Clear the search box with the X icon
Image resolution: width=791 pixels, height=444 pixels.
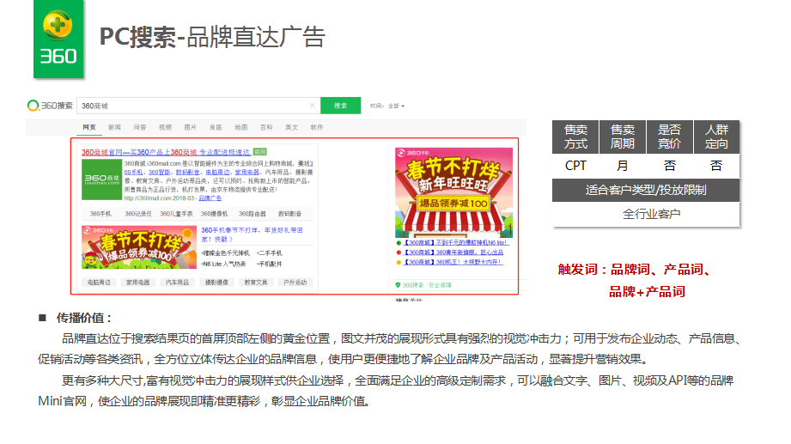tap(312, 106)
